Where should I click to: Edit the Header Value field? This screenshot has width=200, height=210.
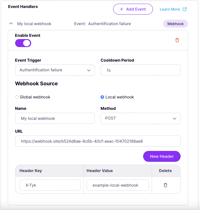click(x=117, y=185)
